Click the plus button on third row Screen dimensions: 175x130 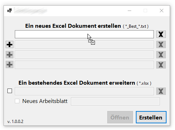pos(10,54)
